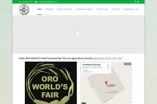This screenshot has height=104, width=157.
Task: Click the Sideroad 15 & 16 E address text
Action: [x=92, y=67]
